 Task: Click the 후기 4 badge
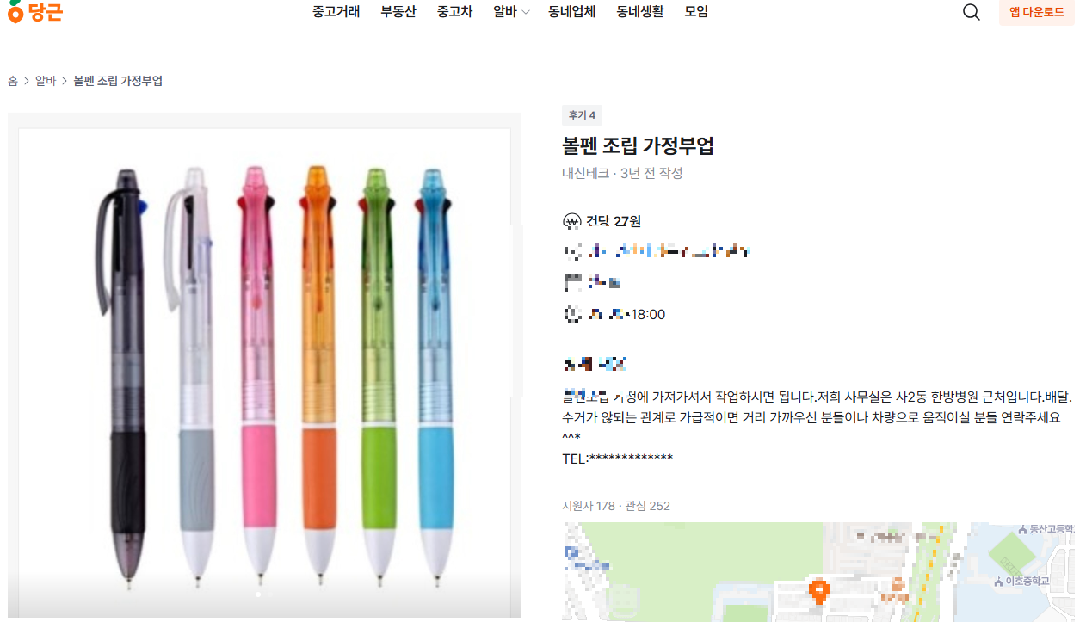pos(582,114)
